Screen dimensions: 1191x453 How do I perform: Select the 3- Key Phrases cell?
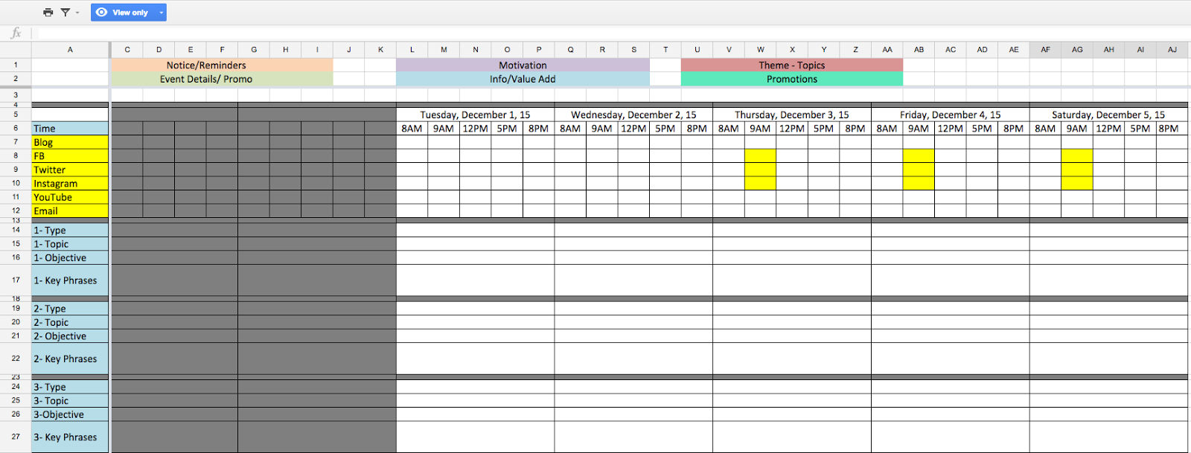pyautogui.click(x=70, y=437)
